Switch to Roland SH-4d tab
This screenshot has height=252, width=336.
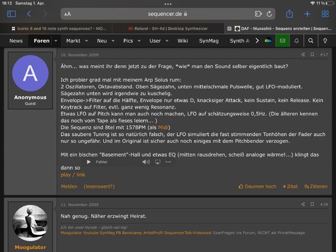[x=168, y=28]
